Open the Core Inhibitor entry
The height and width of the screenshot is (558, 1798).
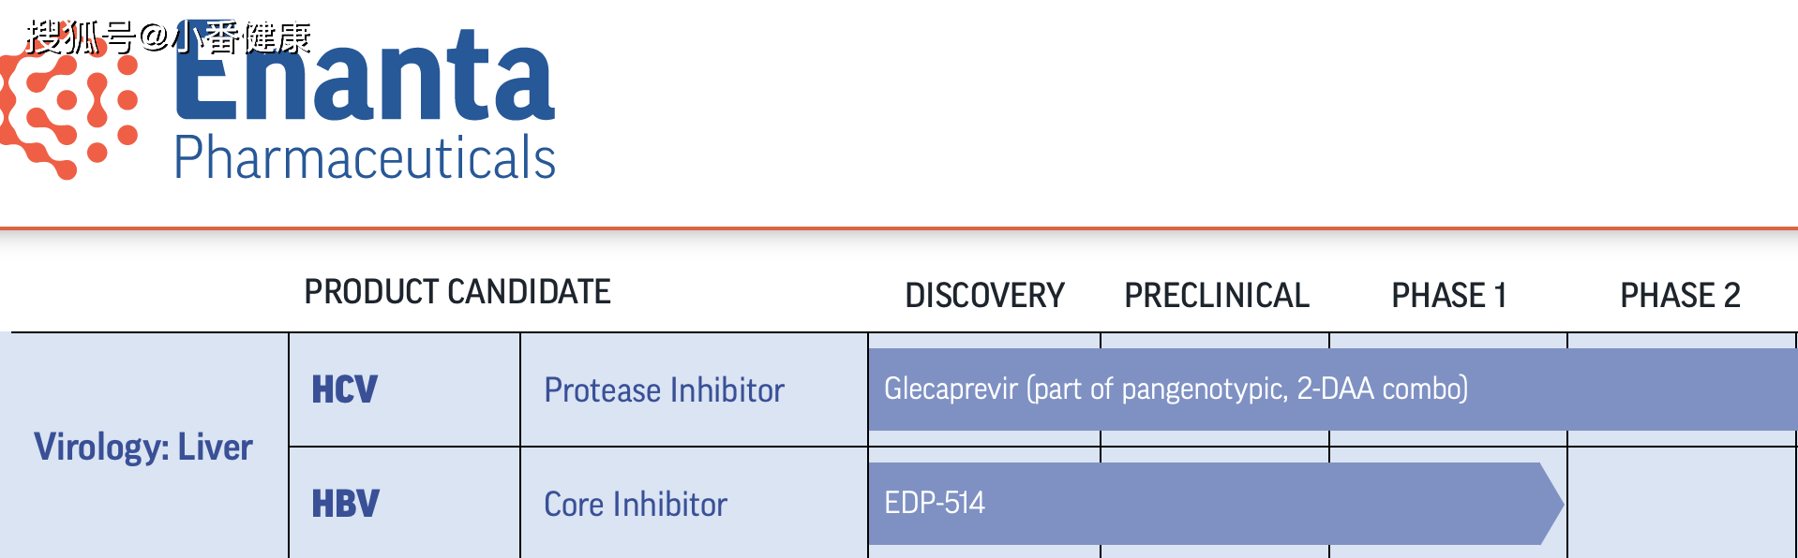point(636,505)
